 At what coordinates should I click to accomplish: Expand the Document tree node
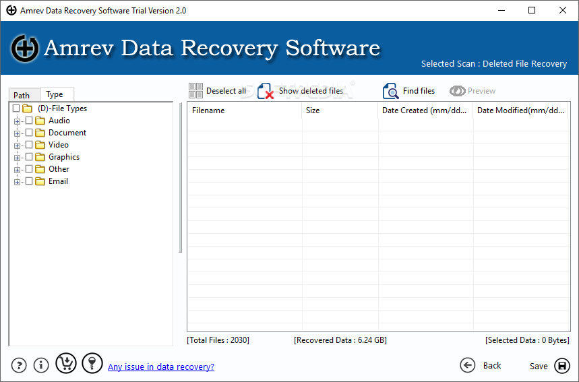17,133
